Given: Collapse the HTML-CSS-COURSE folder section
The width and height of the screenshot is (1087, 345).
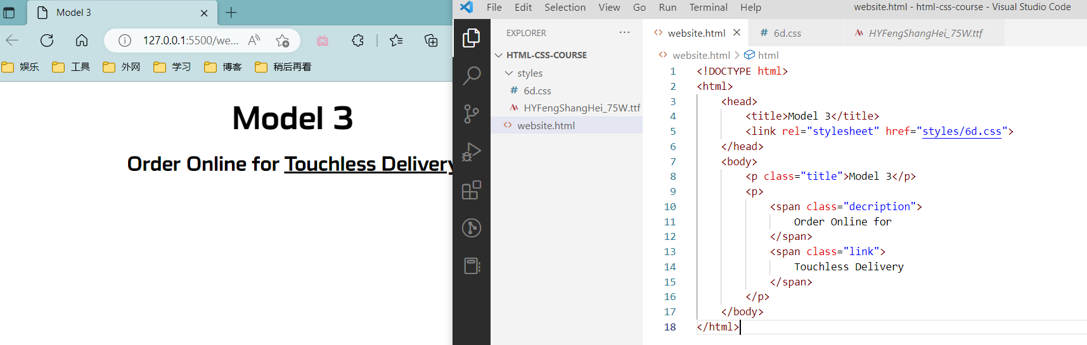Looking at the screenshot, I should 499,55.
